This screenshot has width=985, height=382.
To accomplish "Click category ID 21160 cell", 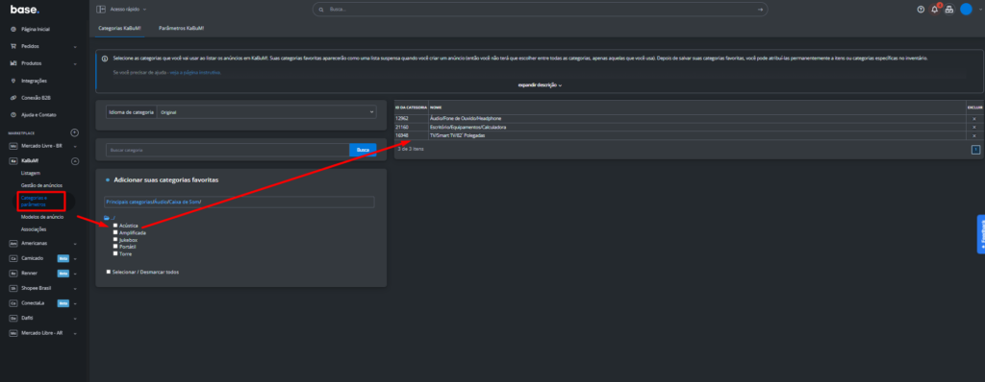I will coord(412,128).
